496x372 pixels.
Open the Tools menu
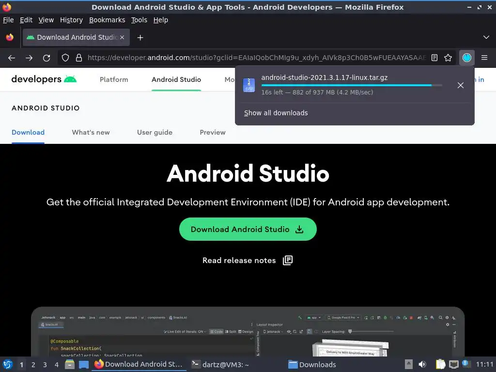[139, 20]
